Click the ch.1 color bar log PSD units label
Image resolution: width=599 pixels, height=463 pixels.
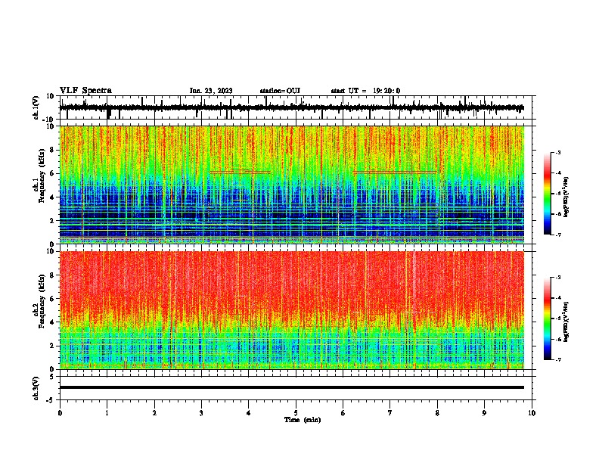point(566,197)
